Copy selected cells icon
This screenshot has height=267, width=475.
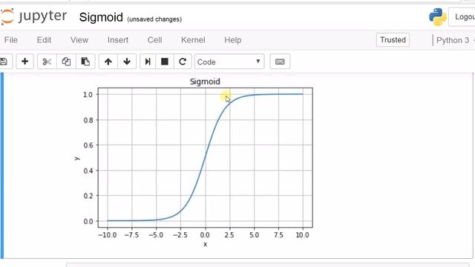click(66, 62)
